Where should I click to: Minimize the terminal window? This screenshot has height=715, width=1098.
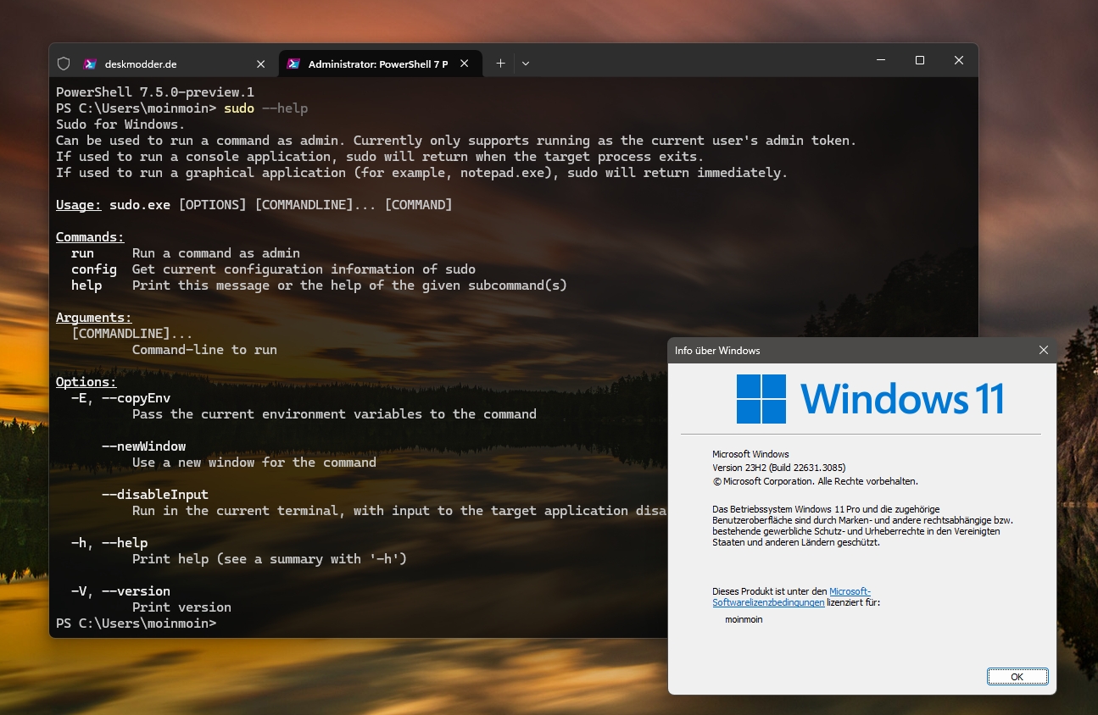pyautogui.click(x=881, y=60)
